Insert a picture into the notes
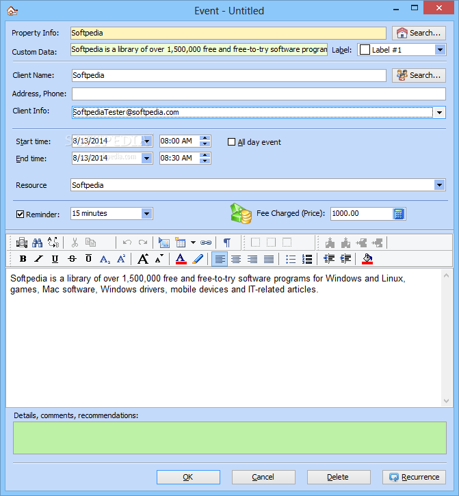This screenshot has width=459, height=496. click(164, 243)
